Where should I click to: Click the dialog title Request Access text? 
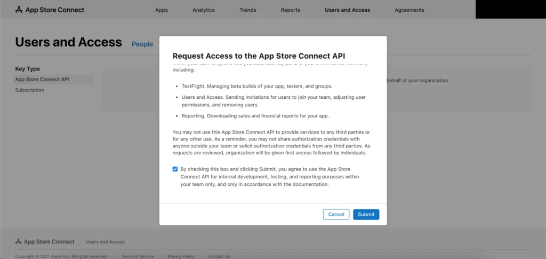259,56
